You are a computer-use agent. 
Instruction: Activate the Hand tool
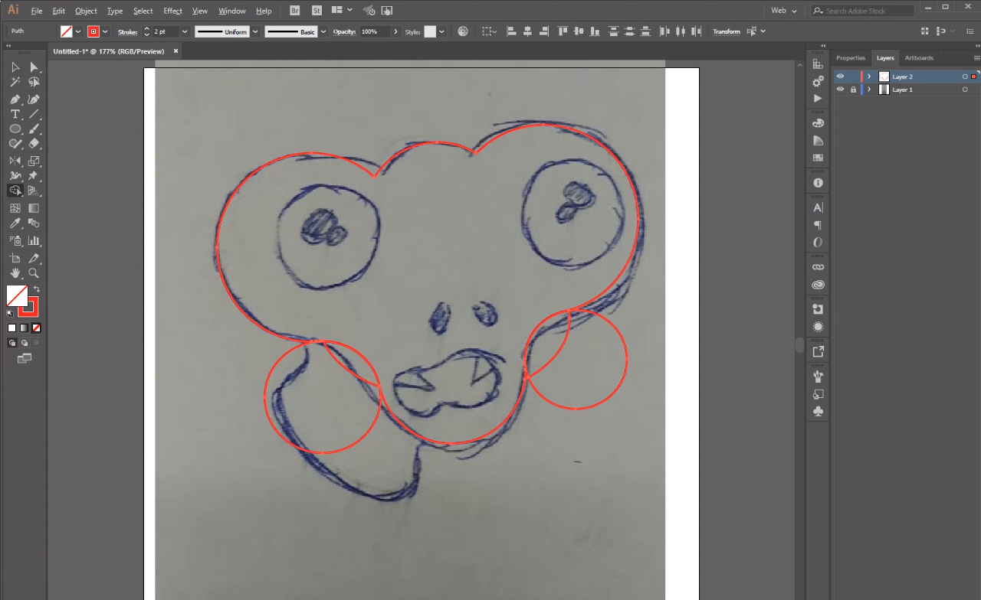[15, 273]
